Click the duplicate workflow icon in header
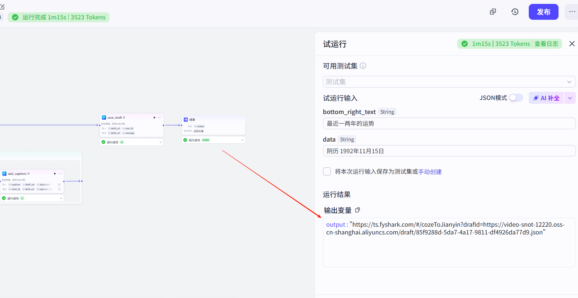 [493, 12]
